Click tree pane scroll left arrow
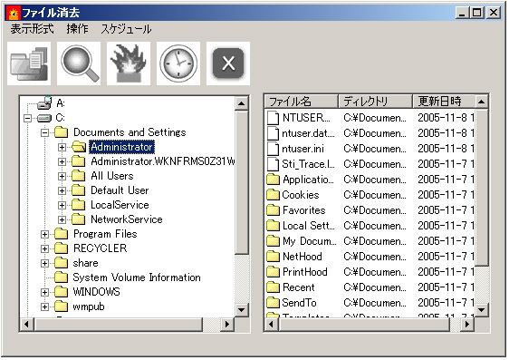This screenshot has height=360, width=509. click(26, 324)
